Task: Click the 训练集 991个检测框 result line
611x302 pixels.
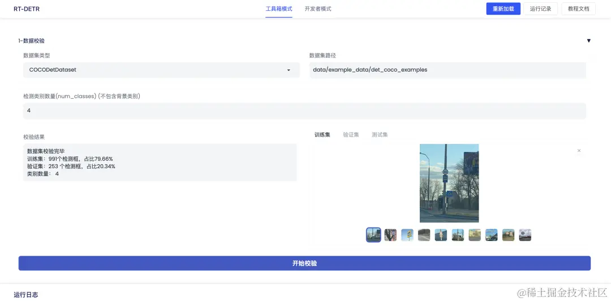Action: point(70,159)
